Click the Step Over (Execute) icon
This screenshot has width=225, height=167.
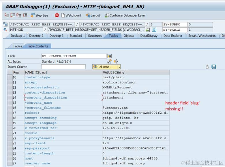pyautogui.click(x=13, y=15)
